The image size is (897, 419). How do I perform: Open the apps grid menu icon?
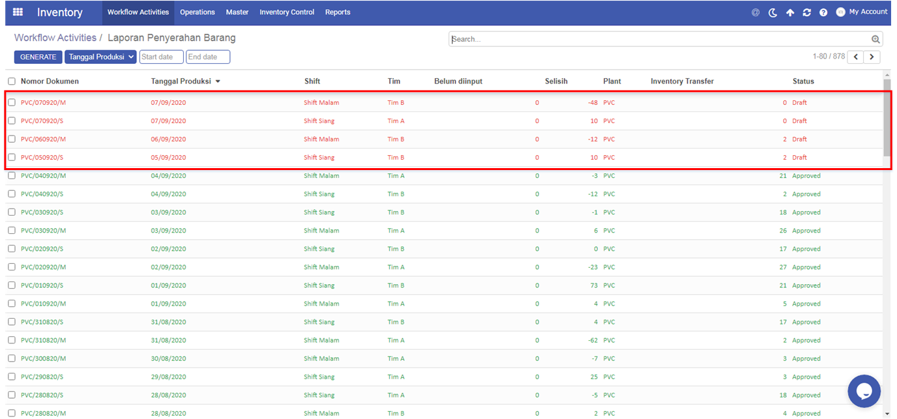tap(18, 12)
